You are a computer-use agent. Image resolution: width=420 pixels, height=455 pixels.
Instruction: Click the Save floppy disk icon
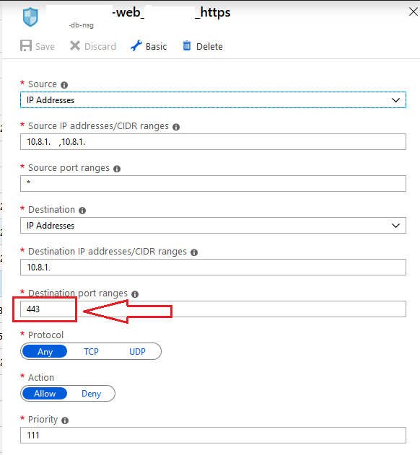[26, 46]
